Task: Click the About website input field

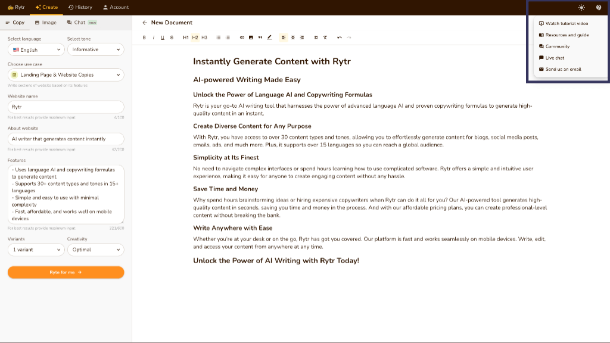Action: (x=66, y=139)
